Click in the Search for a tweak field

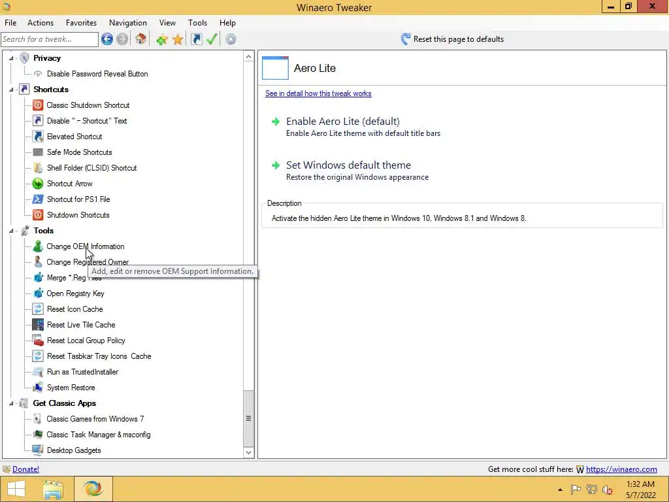(x=50, y=39)
